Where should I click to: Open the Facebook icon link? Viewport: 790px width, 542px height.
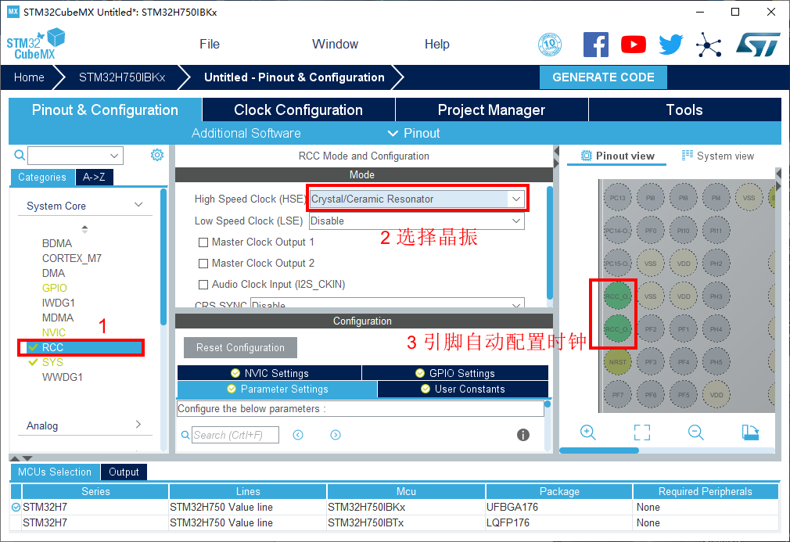click(596, 45)
